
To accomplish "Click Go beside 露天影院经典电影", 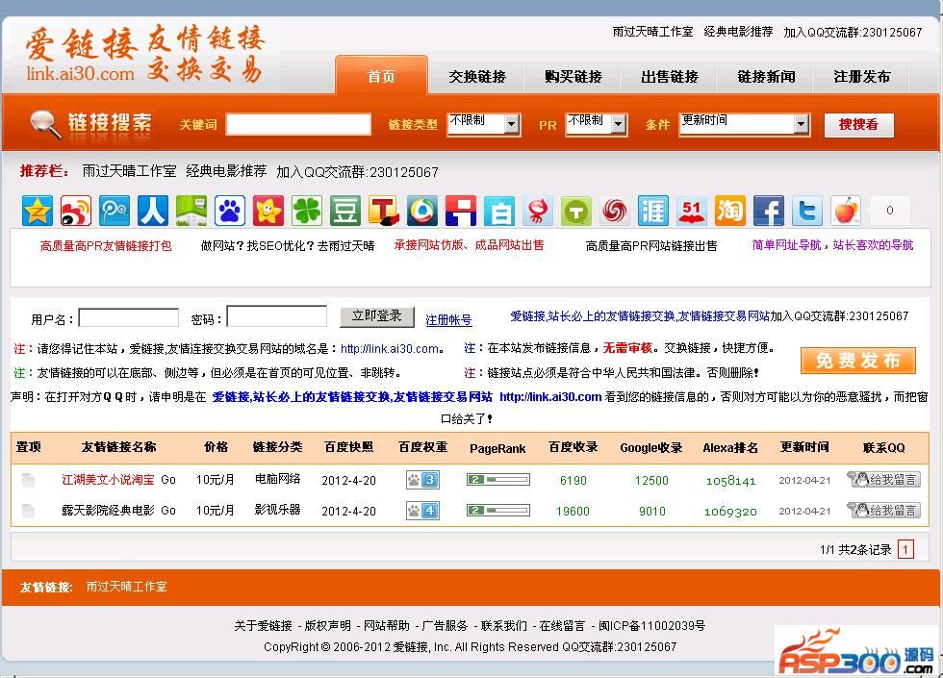I will (168, 511).
